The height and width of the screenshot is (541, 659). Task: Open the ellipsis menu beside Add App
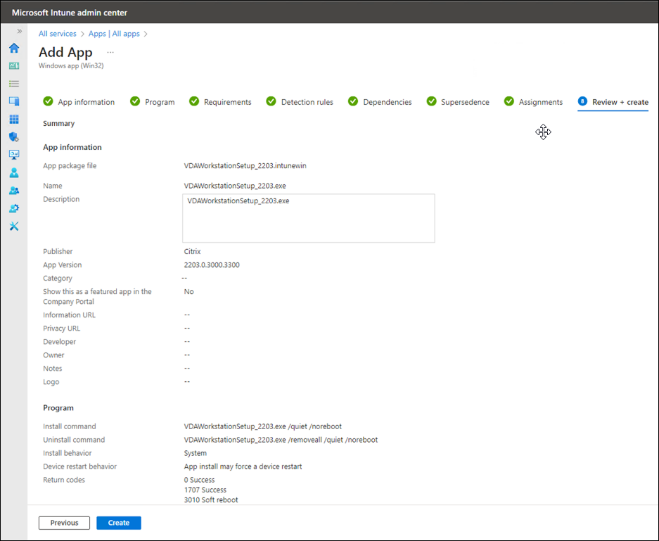point(110,52)
